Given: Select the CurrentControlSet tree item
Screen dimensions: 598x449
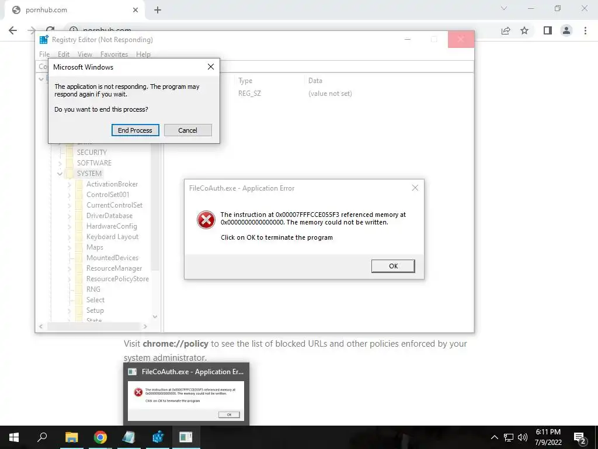Looking at the screenshot, I should point(114,205).
